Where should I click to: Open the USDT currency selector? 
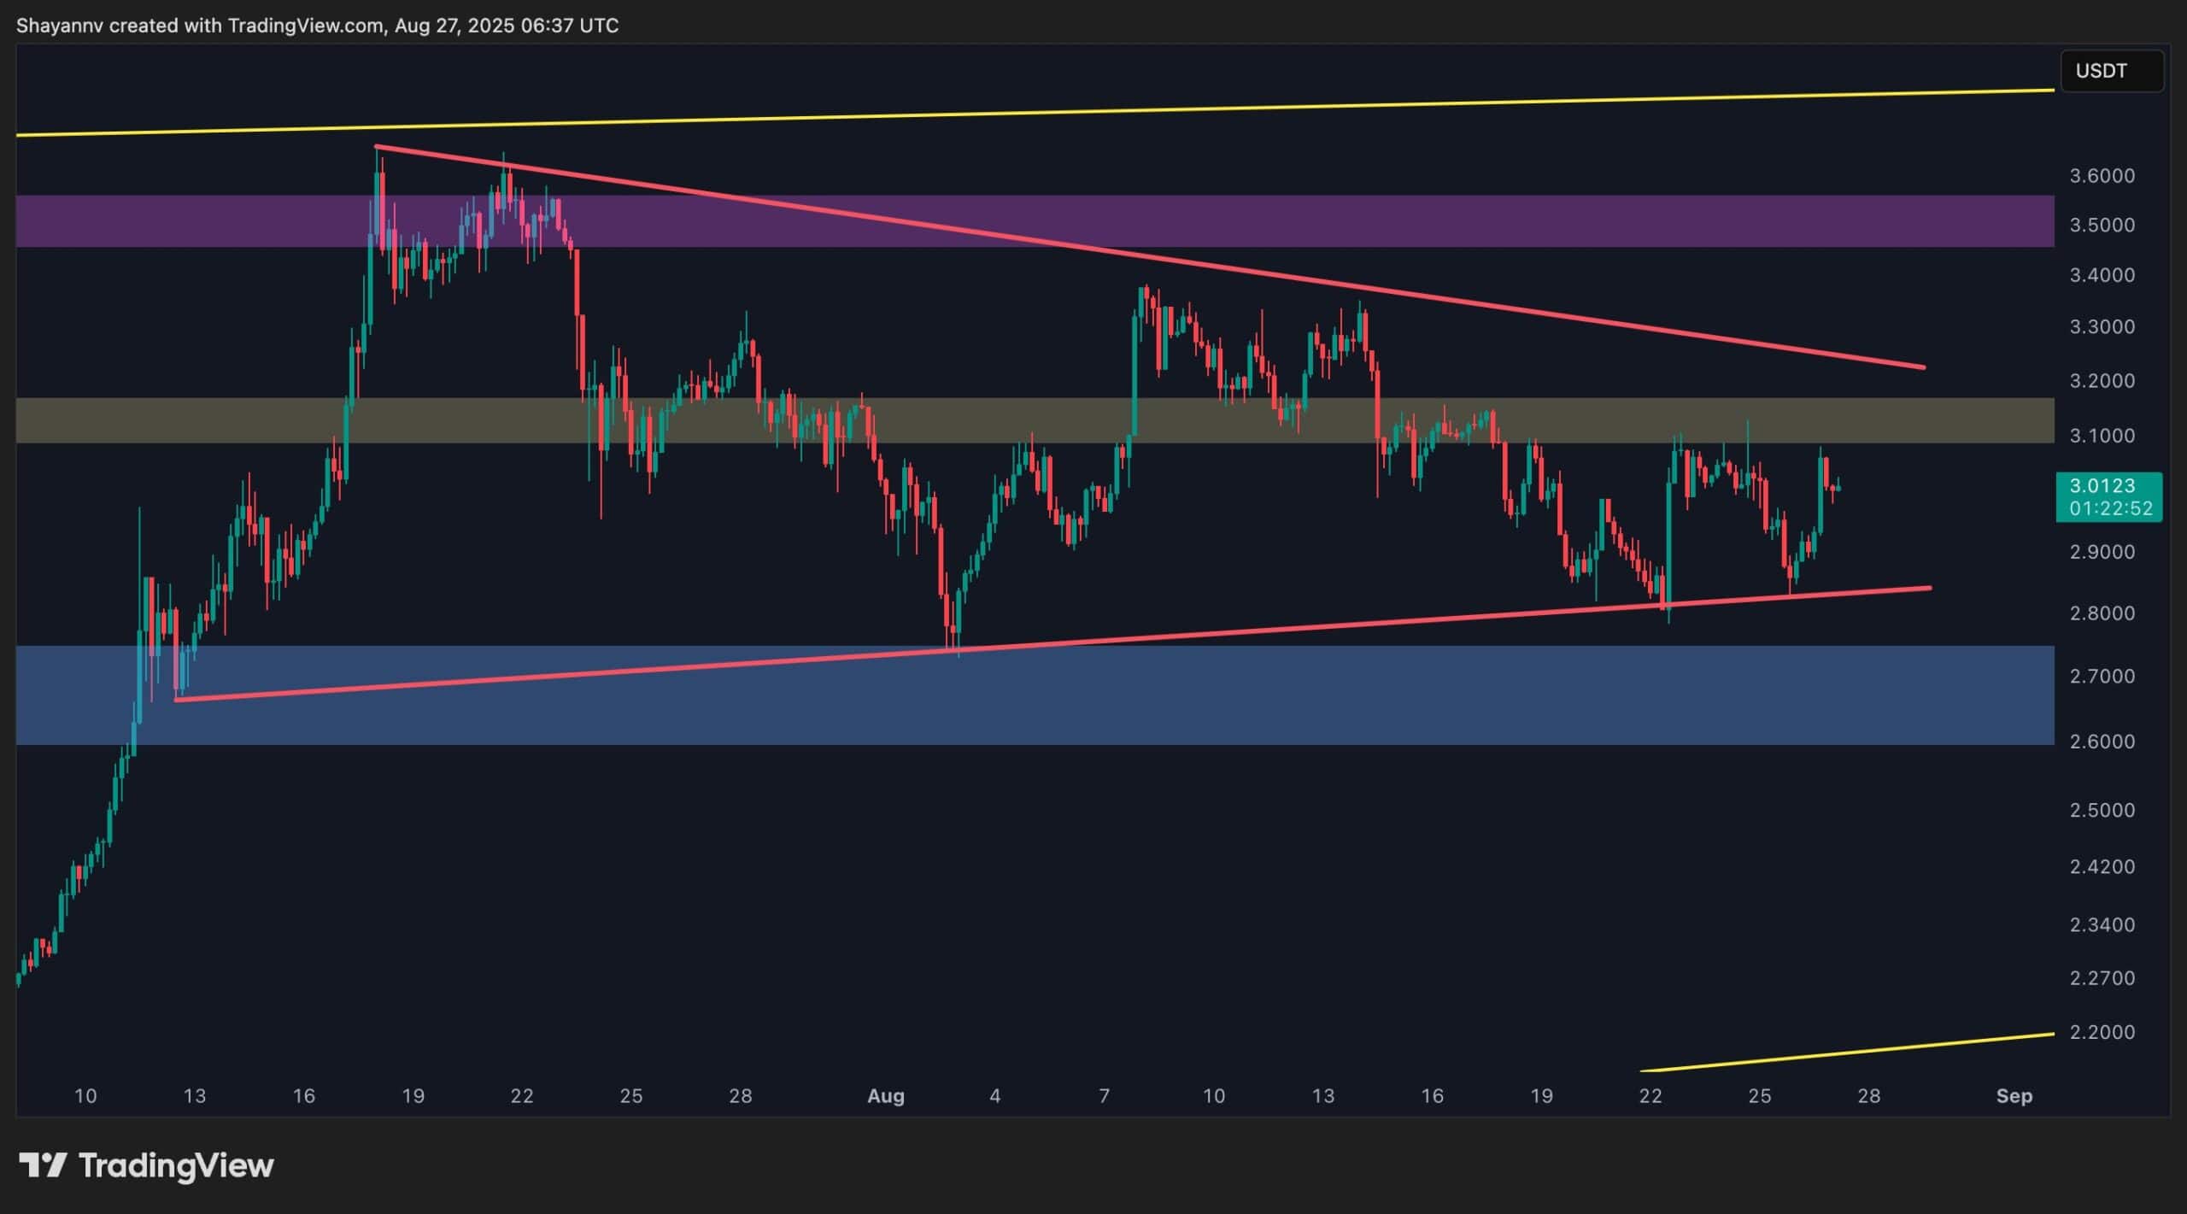[2111, 71]
